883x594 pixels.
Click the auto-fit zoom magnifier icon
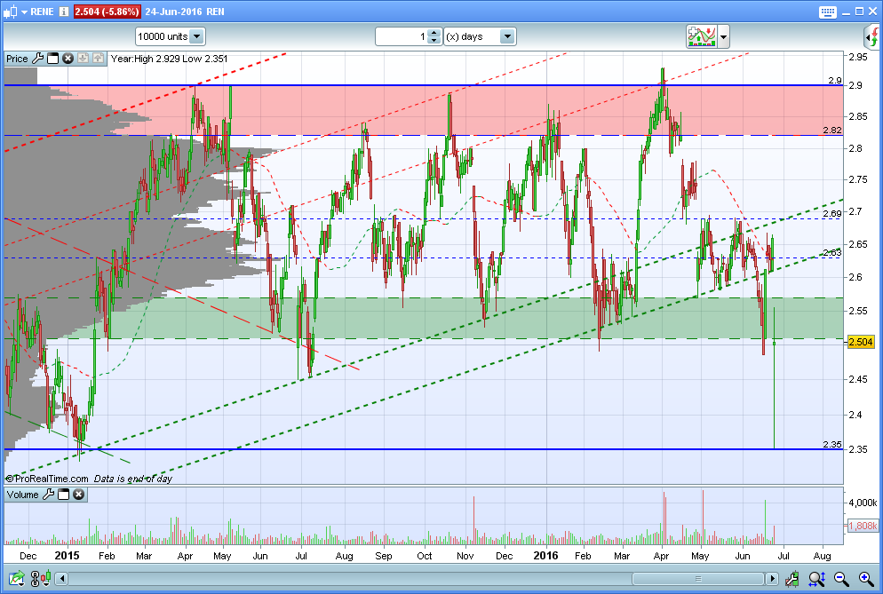click(816, 578)
